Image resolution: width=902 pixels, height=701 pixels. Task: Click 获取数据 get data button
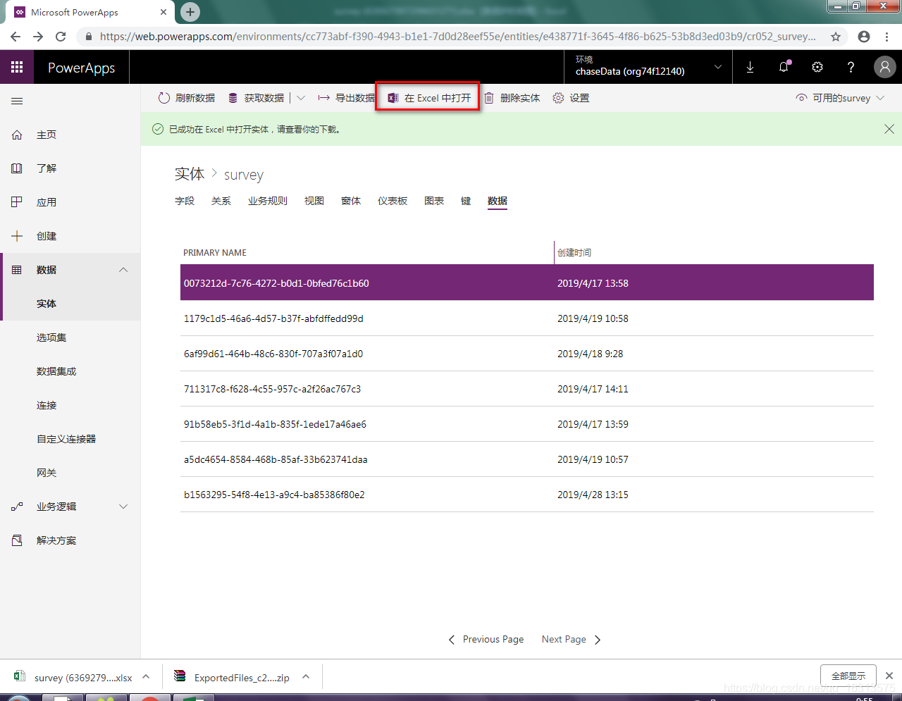256,98
